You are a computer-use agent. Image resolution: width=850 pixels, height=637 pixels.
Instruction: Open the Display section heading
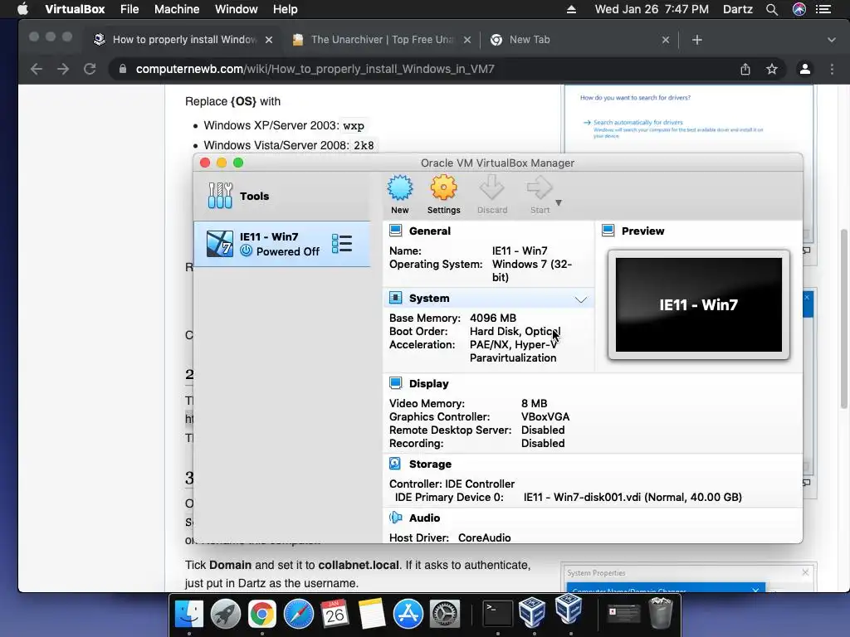pyautogui.click(x=429, y=383)
